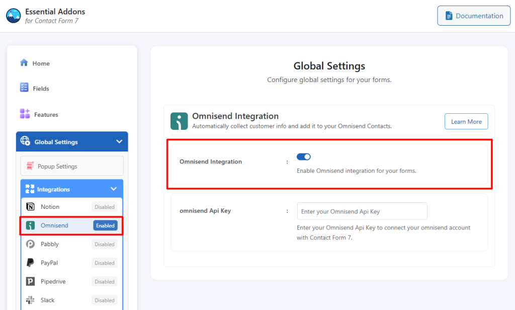515x310 pixels.
Task: Click the Pabbly logo icon
Action: point(30,244)
